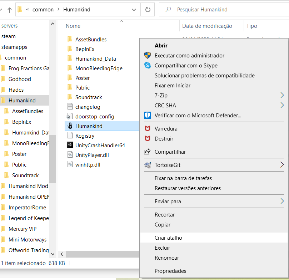Expand the CRC SHA submenu arrow
The height and width of the screenshot is (280, 289).
pyautogui.click(x=282, y=105)
